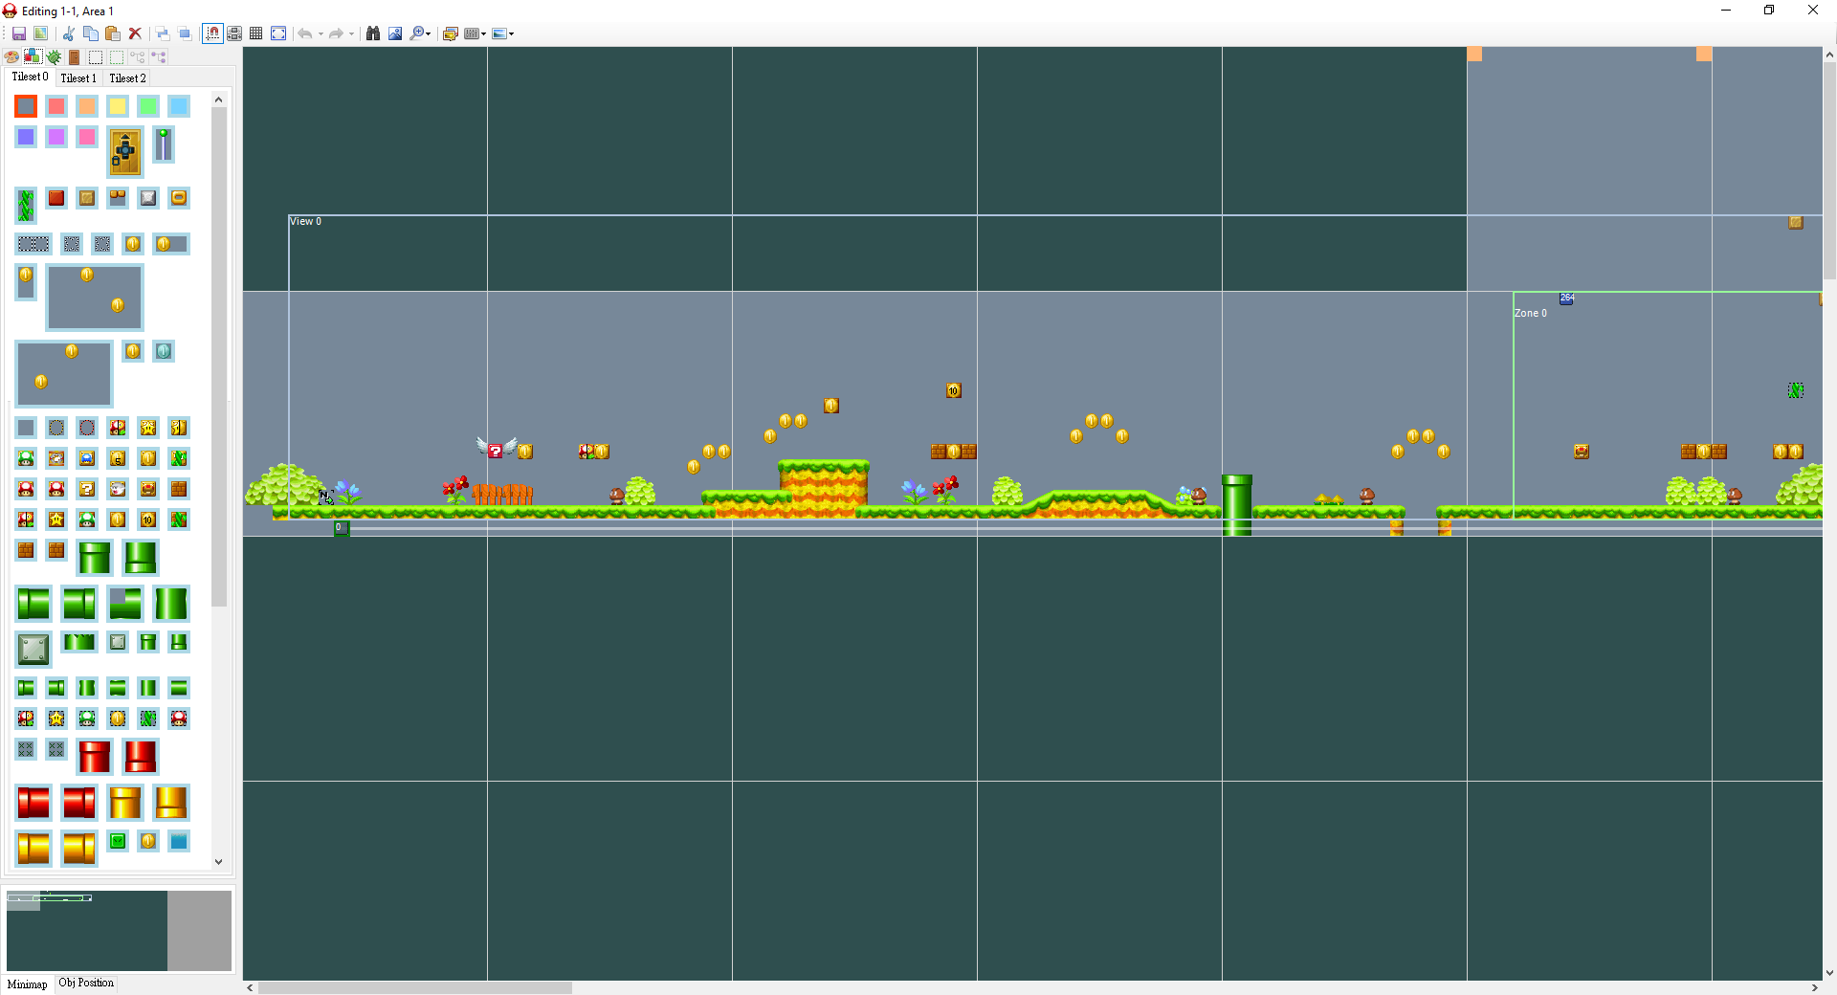1837x995 pixels.
Task: Toggle the grid display button
Action: point(255,33)
